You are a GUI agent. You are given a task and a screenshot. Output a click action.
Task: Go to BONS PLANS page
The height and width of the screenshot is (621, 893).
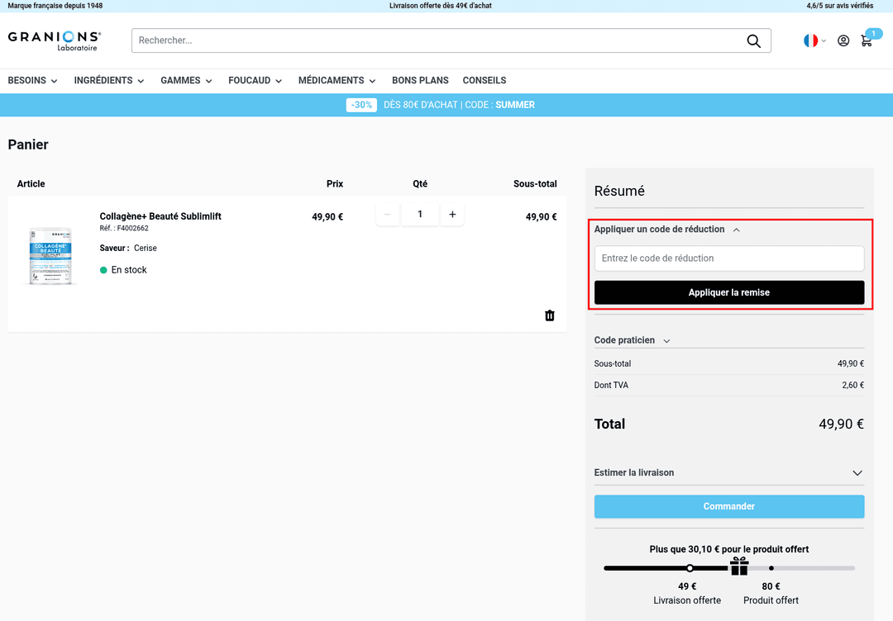[x=420, y=81]
